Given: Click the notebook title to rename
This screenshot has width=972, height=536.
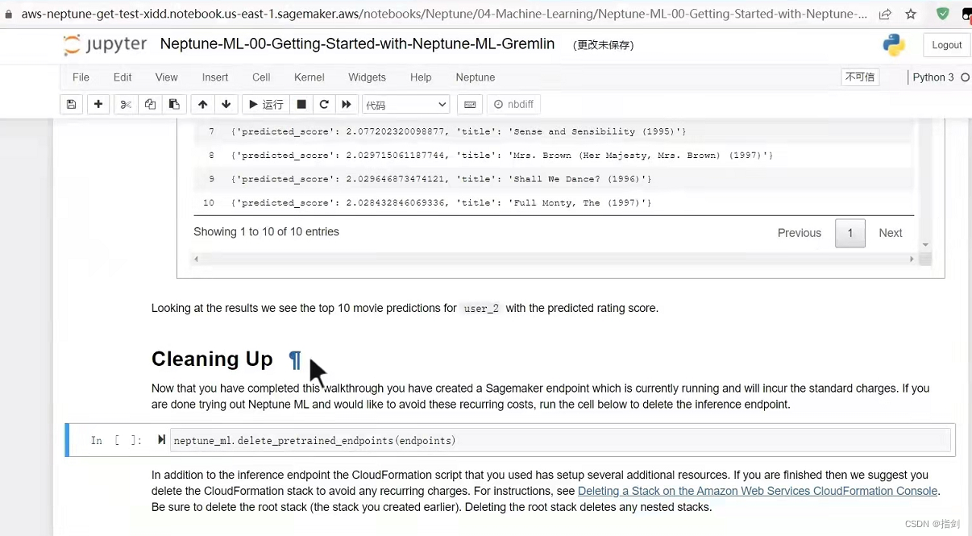Looking at the screenshot, I should tap(357, 44).
